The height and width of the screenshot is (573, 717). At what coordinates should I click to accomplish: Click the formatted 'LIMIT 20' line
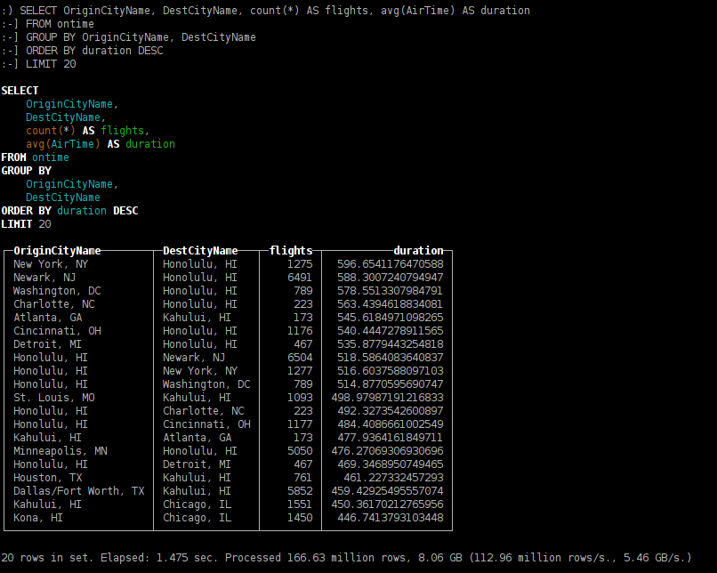tap(26, 224)
